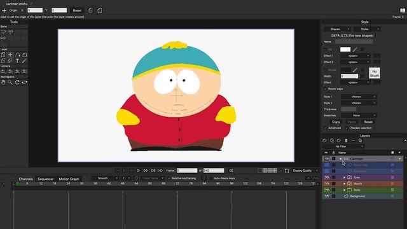Select the Manipulate Bones tool

click(3, 38)
